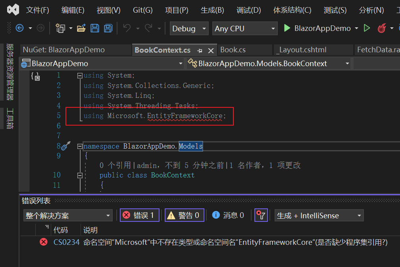Open the 视图(V) menu
The image size is (400, 267).
click(x=108, y=10)
